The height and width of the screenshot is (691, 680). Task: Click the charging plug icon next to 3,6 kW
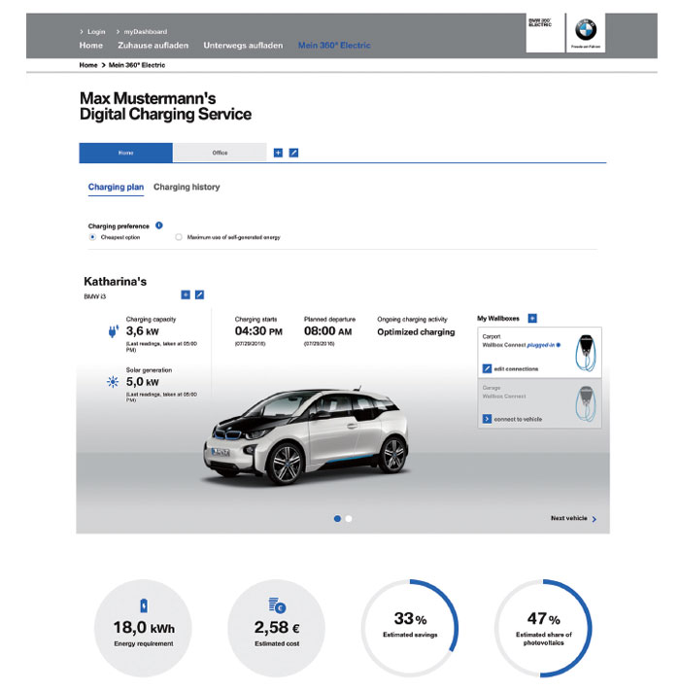click(114, 331)
